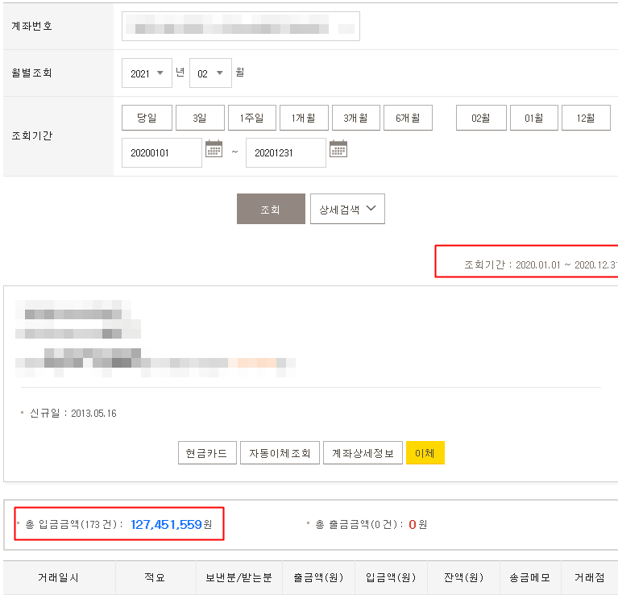The image size is (618, 595).
Task: Select the 6개월 period button
Action: click(x=408, y=118)
